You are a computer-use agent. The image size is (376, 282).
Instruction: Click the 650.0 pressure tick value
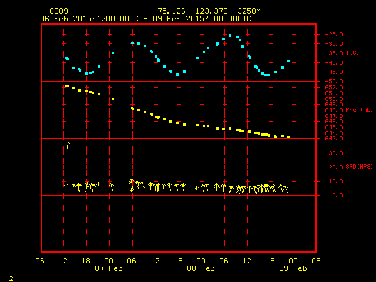click(x=334, y=99)
